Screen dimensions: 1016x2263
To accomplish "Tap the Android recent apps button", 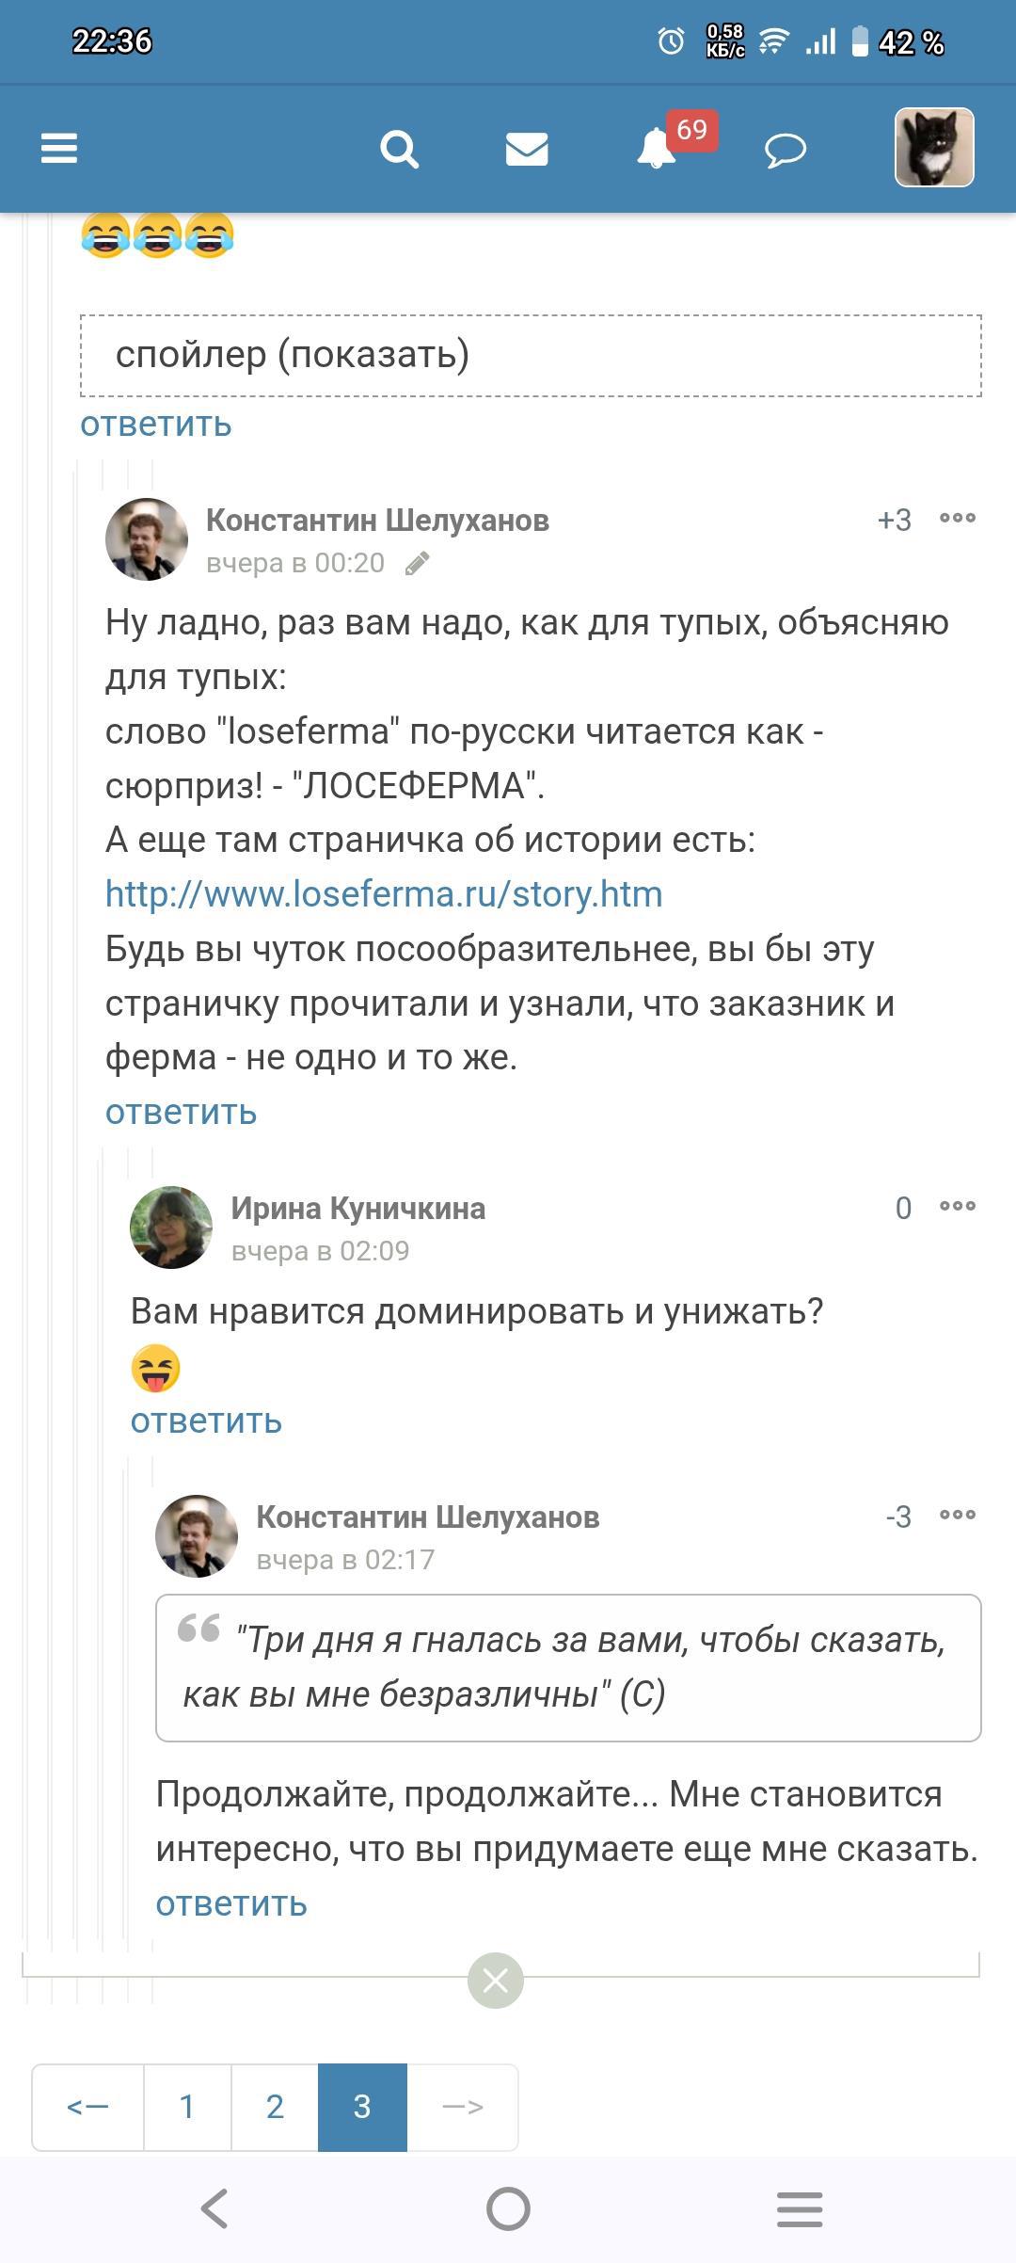I will pyautogui.click(x=800, y=2208).
